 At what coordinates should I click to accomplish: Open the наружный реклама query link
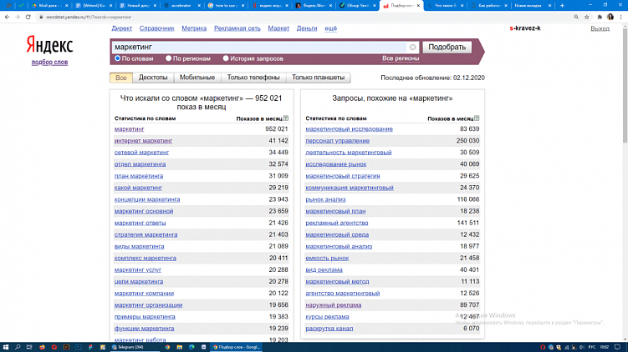click(333, 305)
